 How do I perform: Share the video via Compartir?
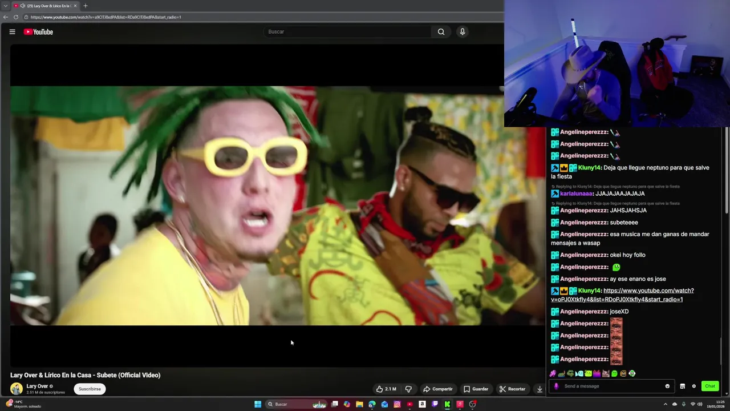[437, 389]
